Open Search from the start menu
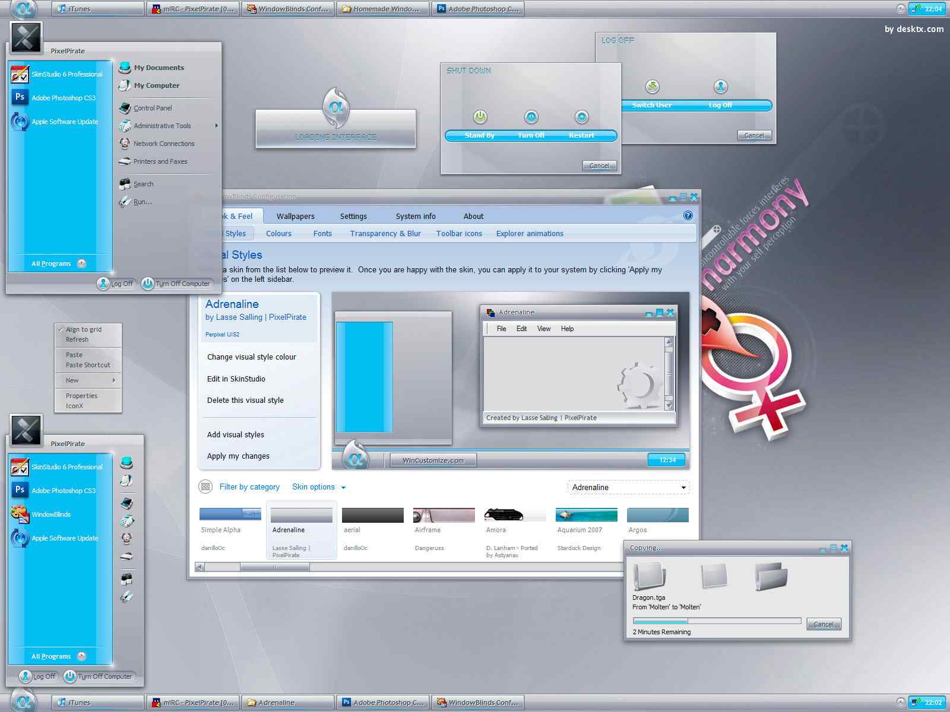The image size is (950, 712). (137, 184)
